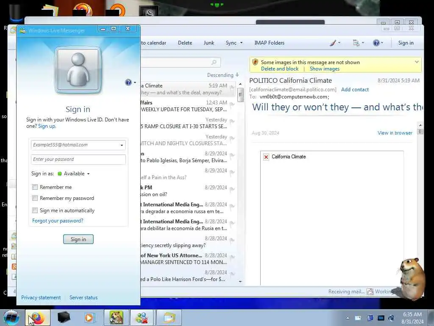
Task: Open IMAP Folders in Live Mail
Action: [x=269, y=43]
